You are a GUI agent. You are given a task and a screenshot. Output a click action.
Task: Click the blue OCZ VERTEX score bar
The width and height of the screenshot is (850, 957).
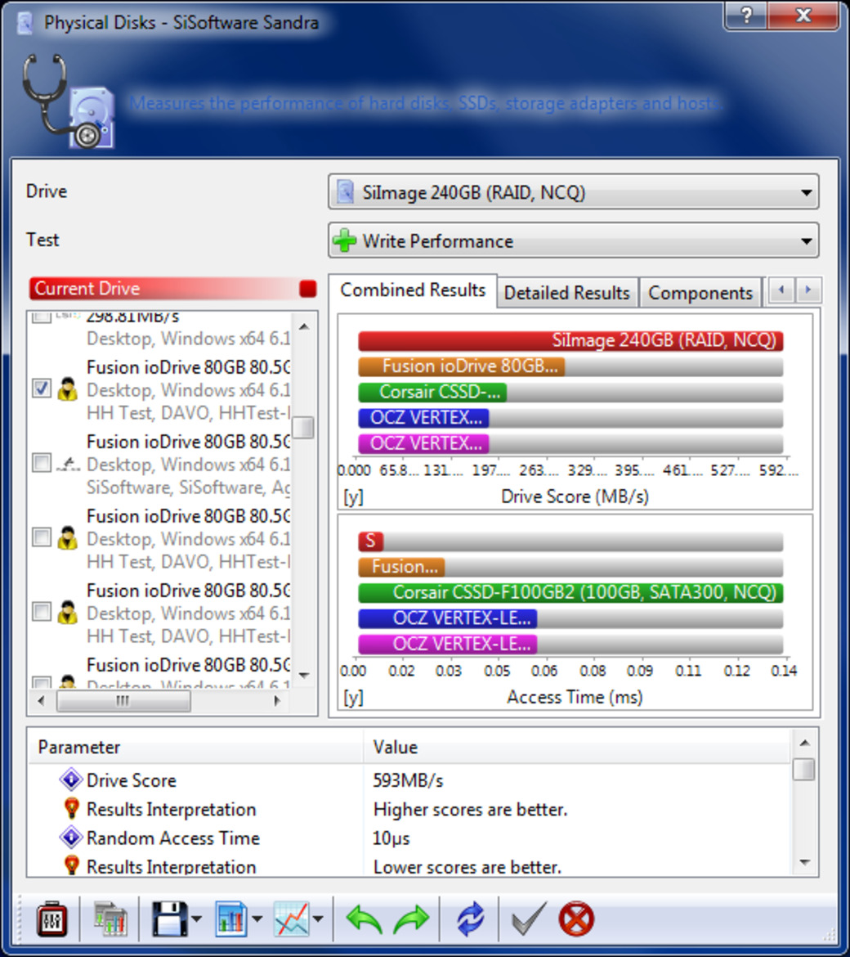coord(424,418)
